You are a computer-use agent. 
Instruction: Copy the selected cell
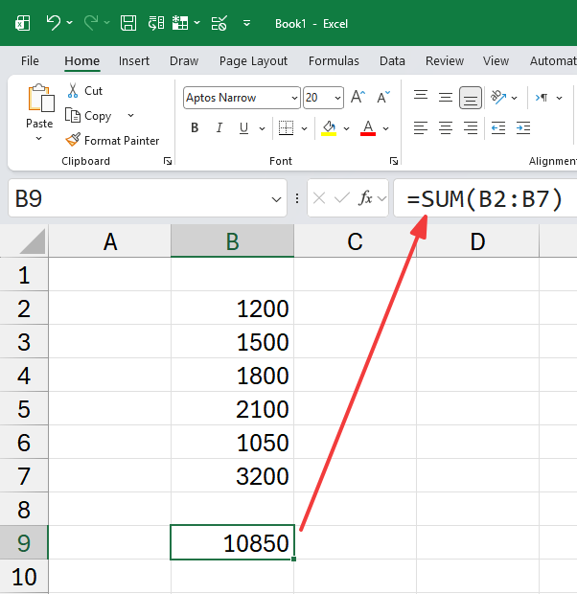click(x=88, y=116)
